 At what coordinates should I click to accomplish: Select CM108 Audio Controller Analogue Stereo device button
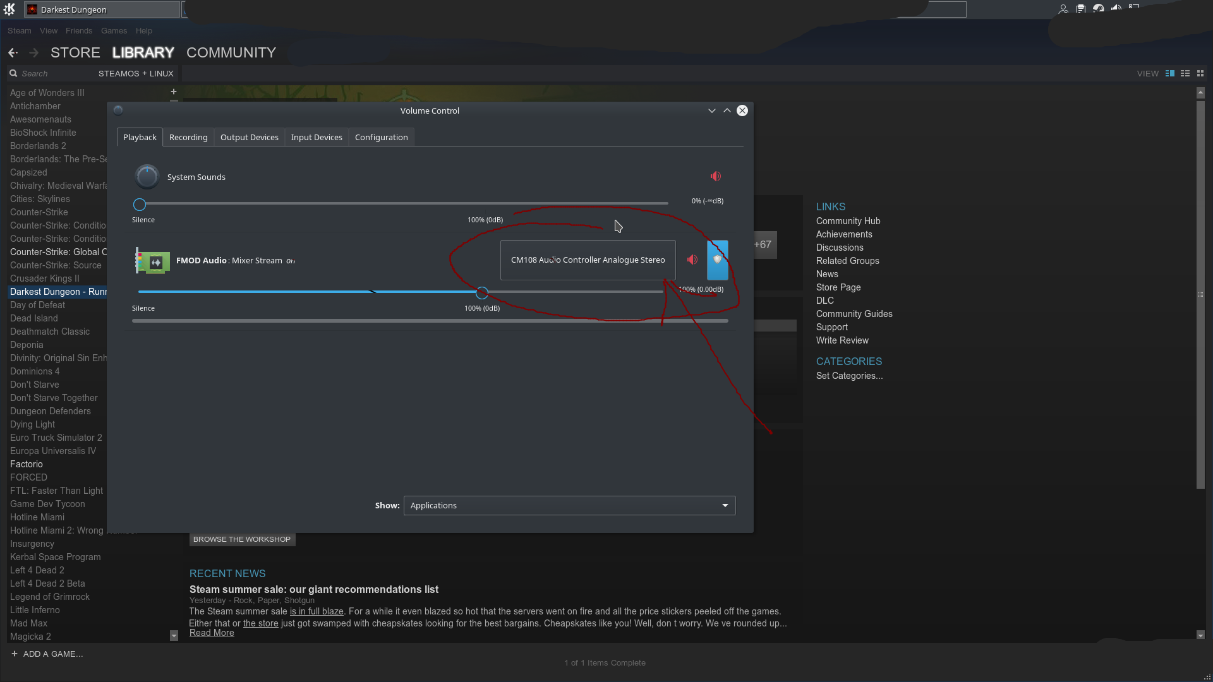588,260
